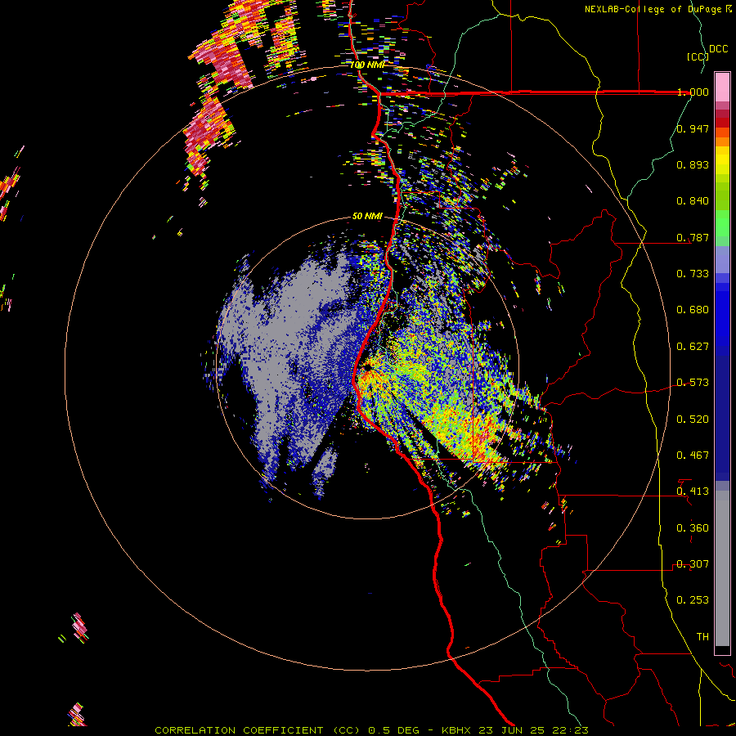736x736 pixels.
Task: Click the gray bottom segment of colorbar
Action: [722, 568]
